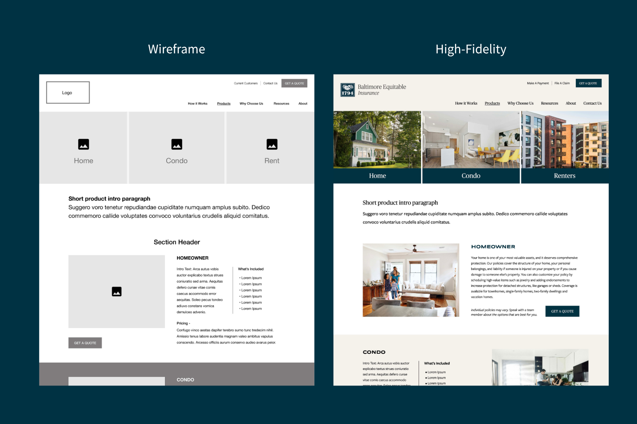This screenshot has width=637, height=424.
Task: Click the Logo placeholder box in wireframe
Action: click(68, 93)
